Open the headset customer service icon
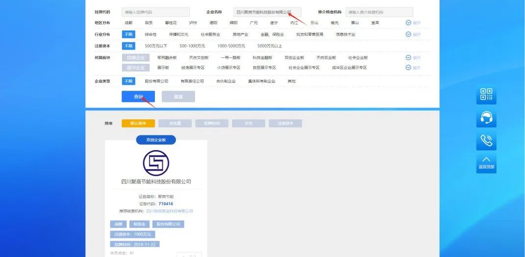525x257 pixels. pos(486,118)
